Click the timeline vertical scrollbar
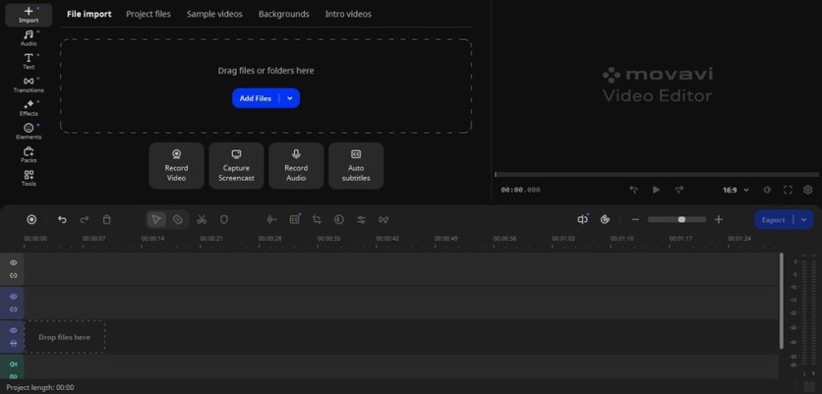 pos(781,301)
